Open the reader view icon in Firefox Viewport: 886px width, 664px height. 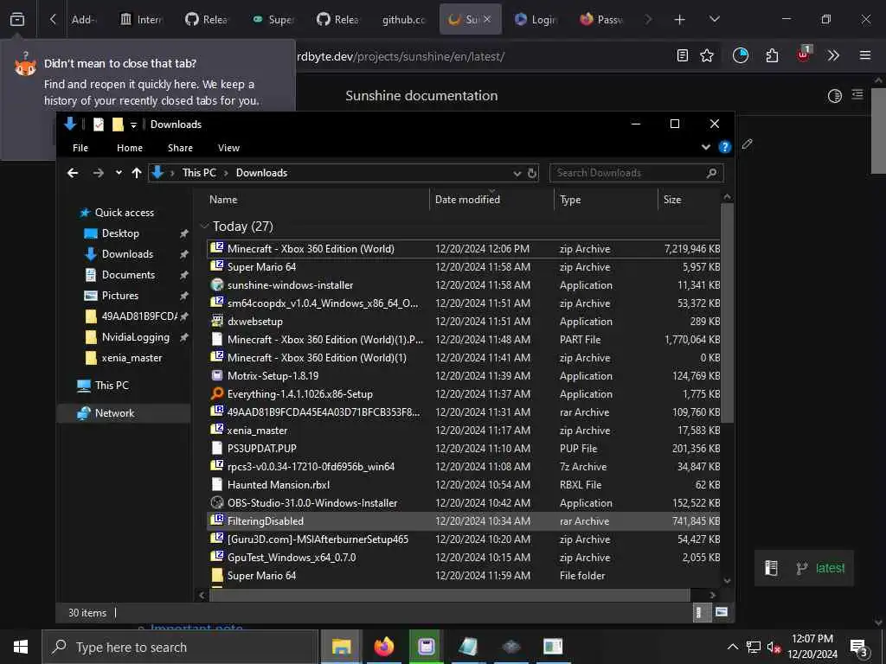pyautogui.click(x=682, y=55)
